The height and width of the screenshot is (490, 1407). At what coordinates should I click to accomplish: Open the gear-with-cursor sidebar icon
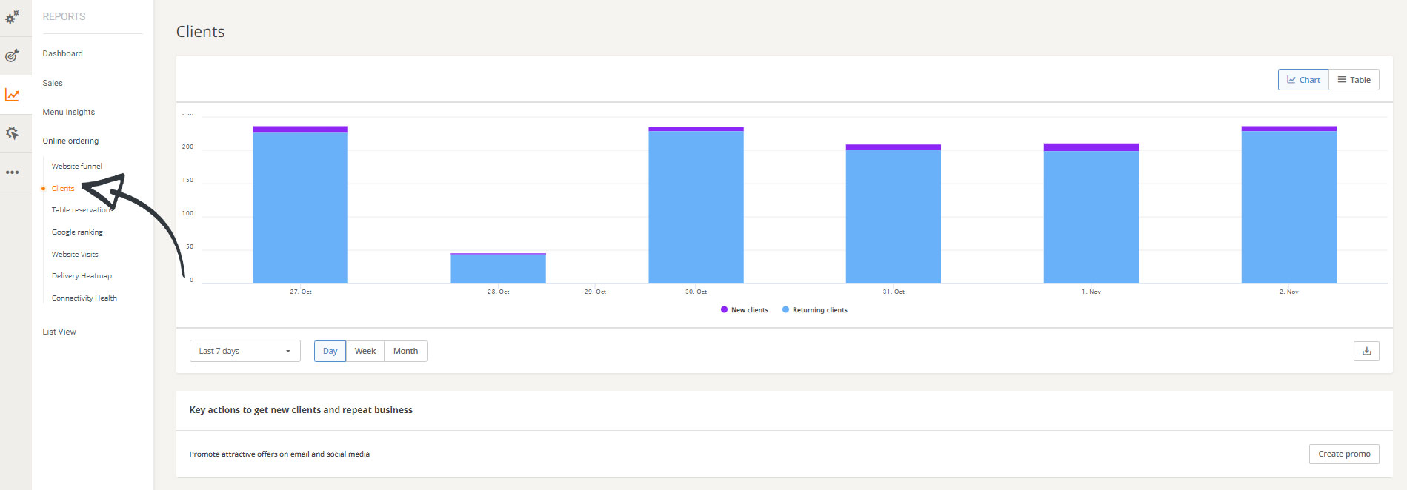point(13,133)
